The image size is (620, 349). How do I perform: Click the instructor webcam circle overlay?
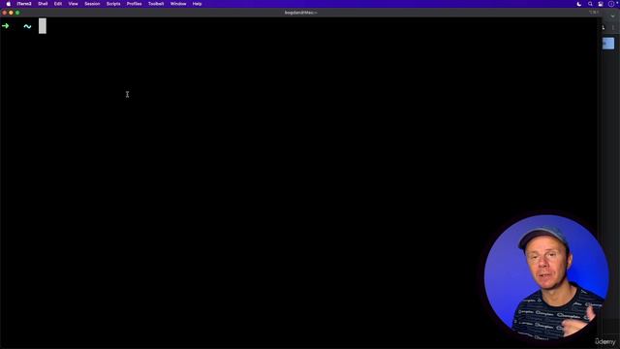point(546,276)
